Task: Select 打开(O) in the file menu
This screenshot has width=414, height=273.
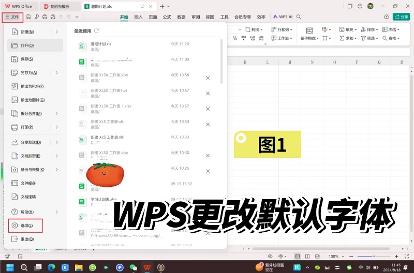Action: click(35, 45)
